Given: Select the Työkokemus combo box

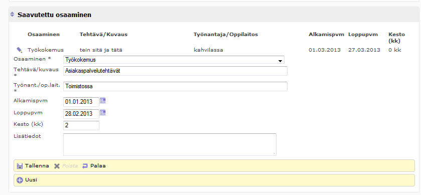Looking at the screenshot, I should pos(174,60).
